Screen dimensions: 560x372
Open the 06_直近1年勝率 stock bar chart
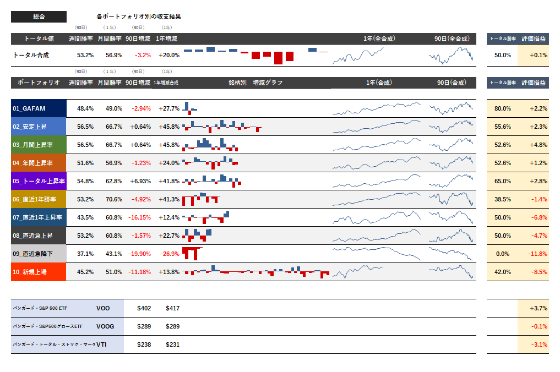(x=201, y=199)
